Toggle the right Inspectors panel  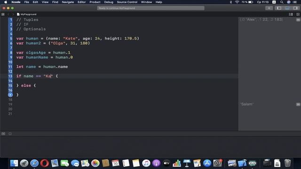pyautogui.click(x=295, y=8)
